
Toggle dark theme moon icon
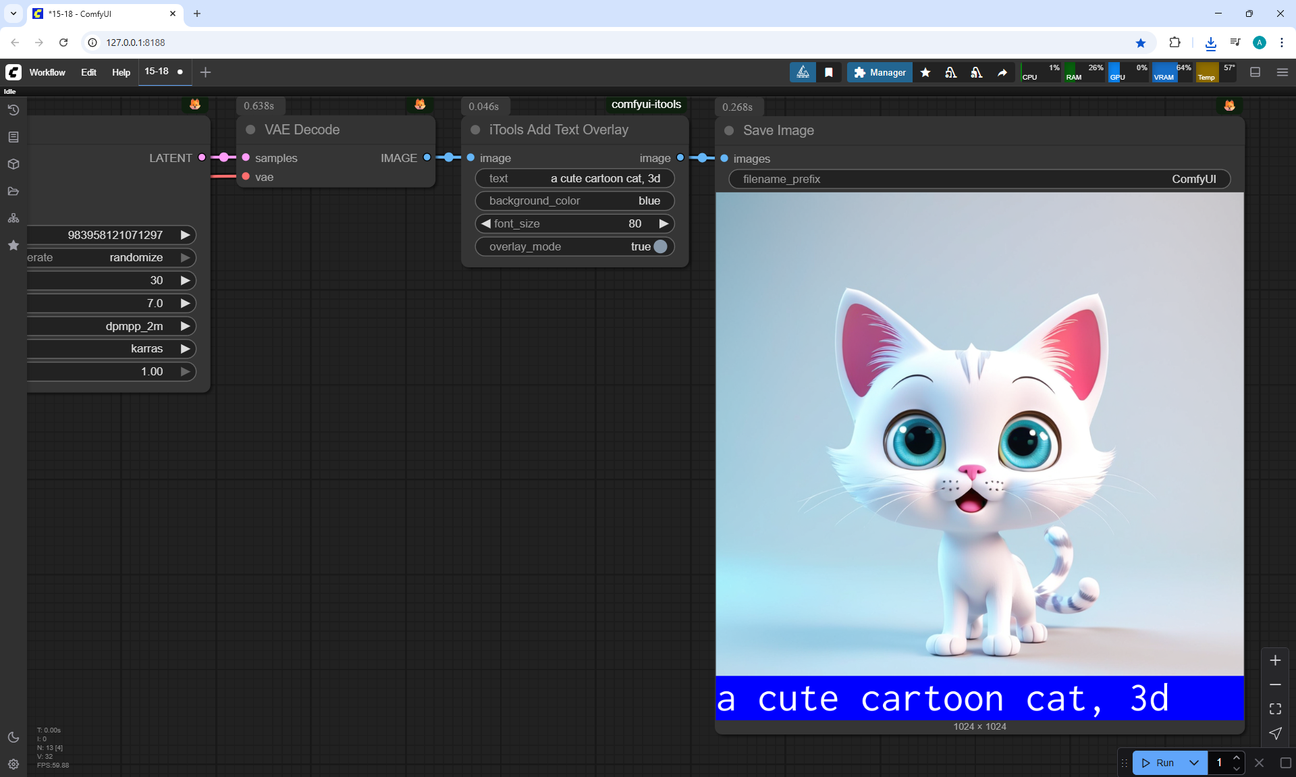click(13, 737)
